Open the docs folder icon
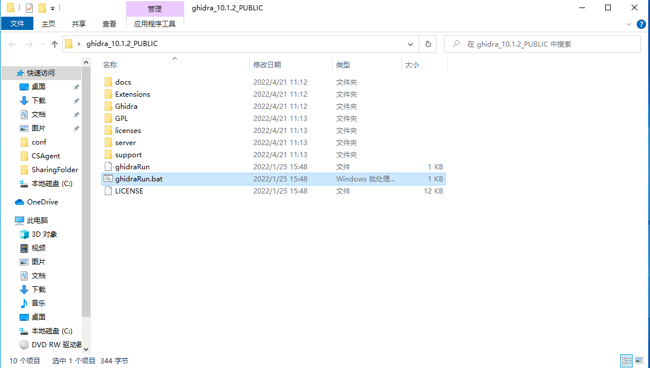Image resolution: width=650 pixels, height=368 pixels. [x=108, y=82]
